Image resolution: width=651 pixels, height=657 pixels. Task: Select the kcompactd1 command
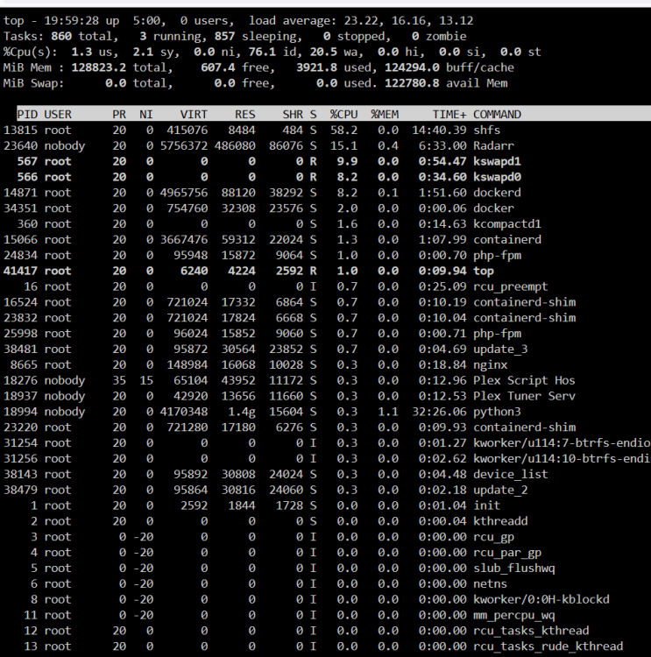506,223
